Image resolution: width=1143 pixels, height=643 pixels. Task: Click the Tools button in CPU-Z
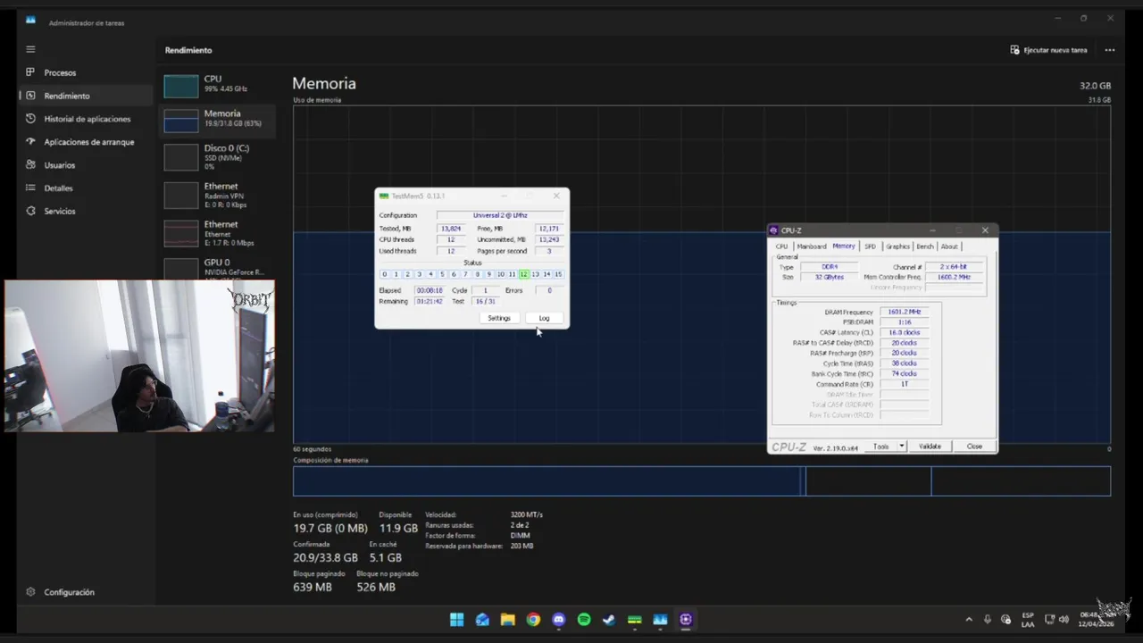pyautogui.click(x=880, y=447)
